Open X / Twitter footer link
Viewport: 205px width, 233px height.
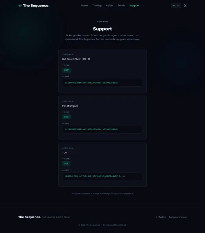[x=161, y=217]
